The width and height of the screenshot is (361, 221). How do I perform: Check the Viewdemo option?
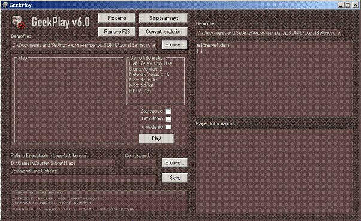click(169, 127)
